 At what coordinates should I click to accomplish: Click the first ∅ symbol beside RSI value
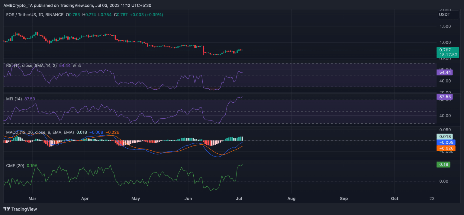click(x=75, y=66)
